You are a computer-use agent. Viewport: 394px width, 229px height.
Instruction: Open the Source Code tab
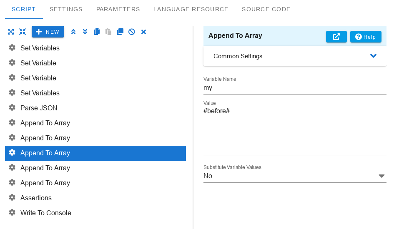[x=266, y=9]
